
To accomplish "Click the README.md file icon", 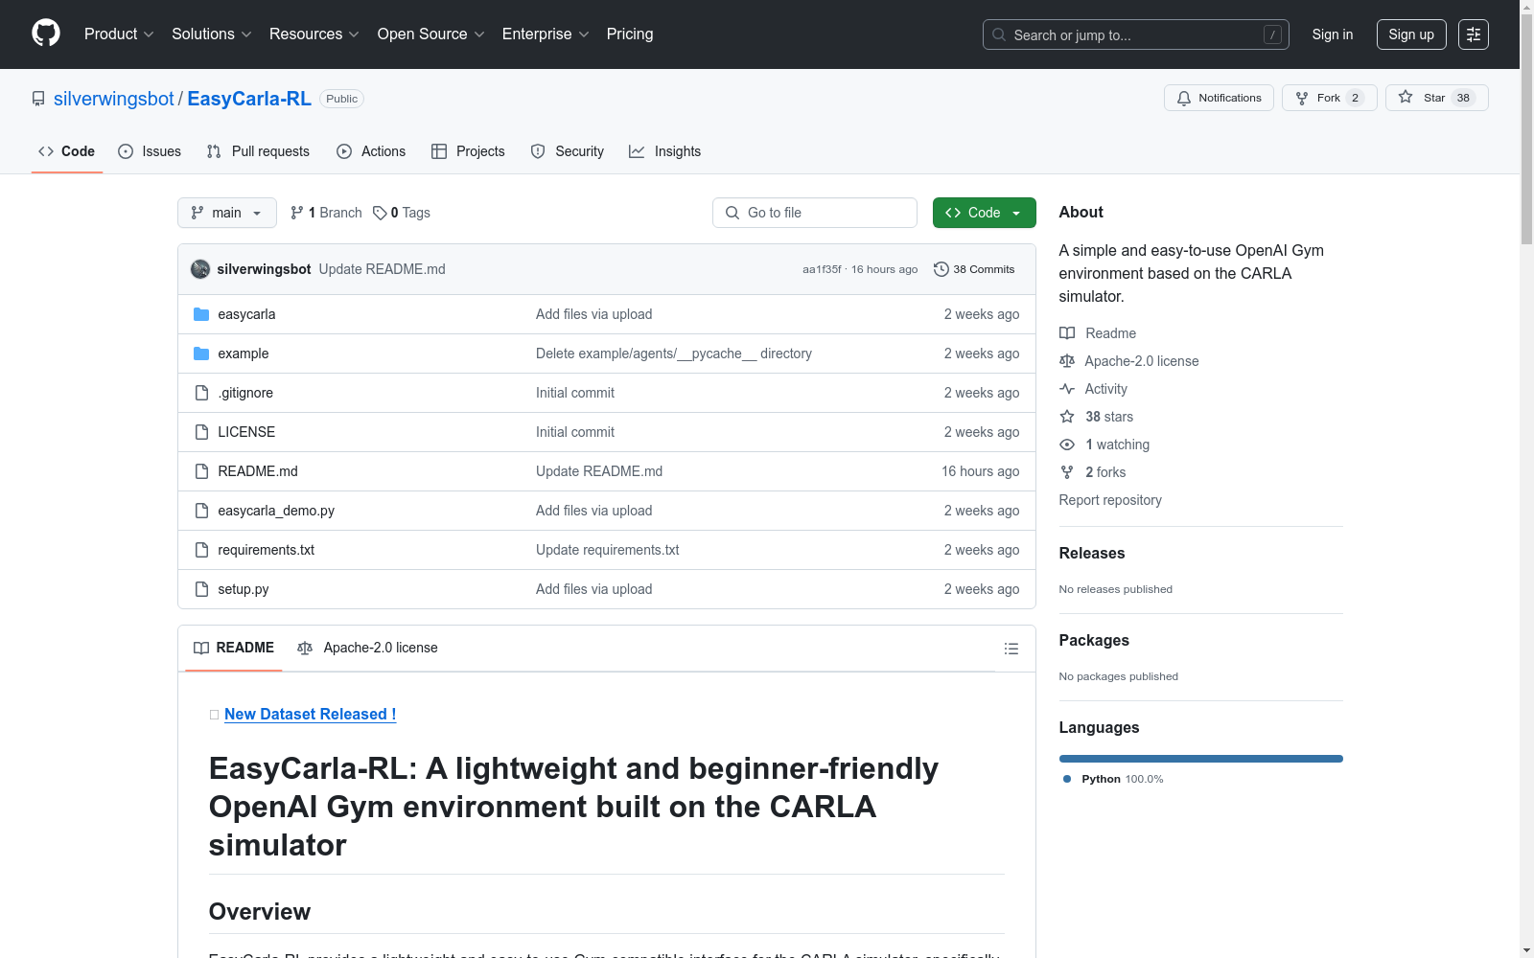I will [201, 471].
